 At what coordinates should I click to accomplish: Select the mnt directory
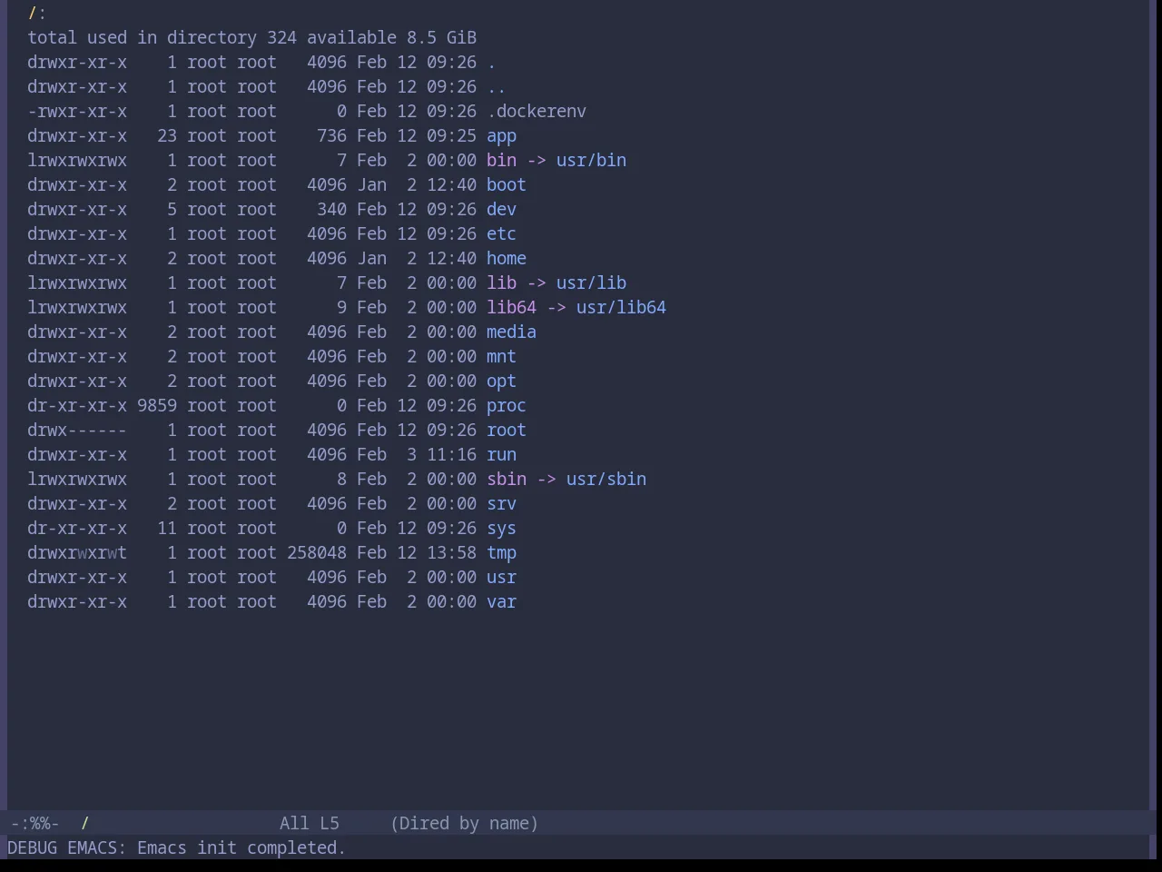coord(501,357)
